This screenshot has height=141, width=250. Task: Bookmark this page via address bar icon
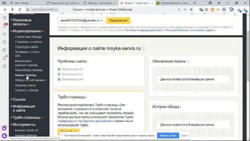[191, 9]
